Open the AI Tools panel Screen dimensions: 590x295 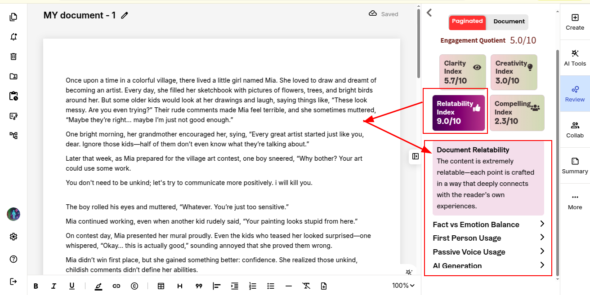[x=575, y=57]
